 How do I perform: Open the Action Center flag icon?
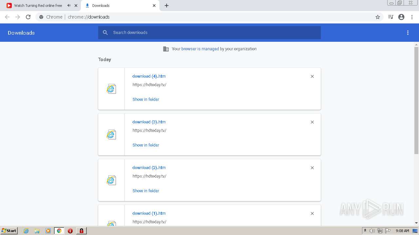point(388,231)
